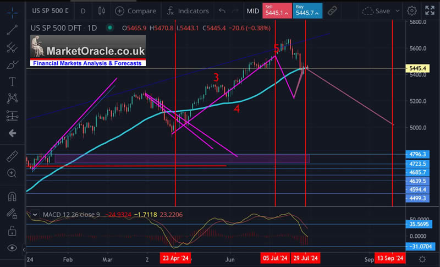Viewport: 440px width, 267px height.
Task: Collapse the left drawing toolbar arrow
Action: pyautogui.click(x=24, y=249)
